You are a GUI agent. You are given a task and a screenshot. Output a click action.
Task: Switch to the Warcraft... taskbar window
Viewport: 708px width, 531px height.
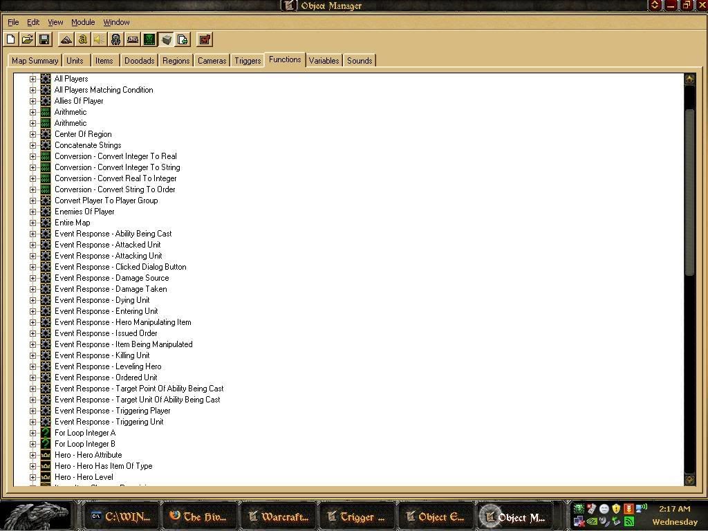click(278, 516)
